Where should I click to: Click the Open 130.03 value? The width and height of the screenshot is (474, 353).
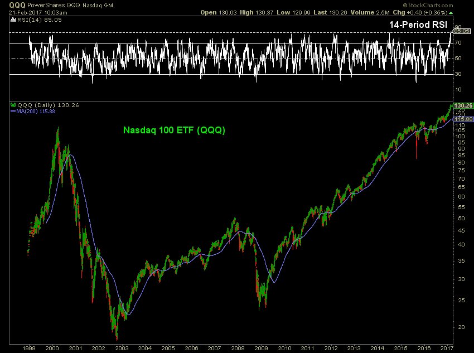[219, 12]
